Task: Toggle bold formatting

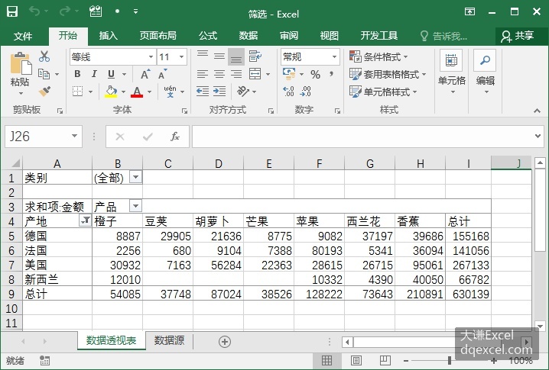Action: click(77, 74)
